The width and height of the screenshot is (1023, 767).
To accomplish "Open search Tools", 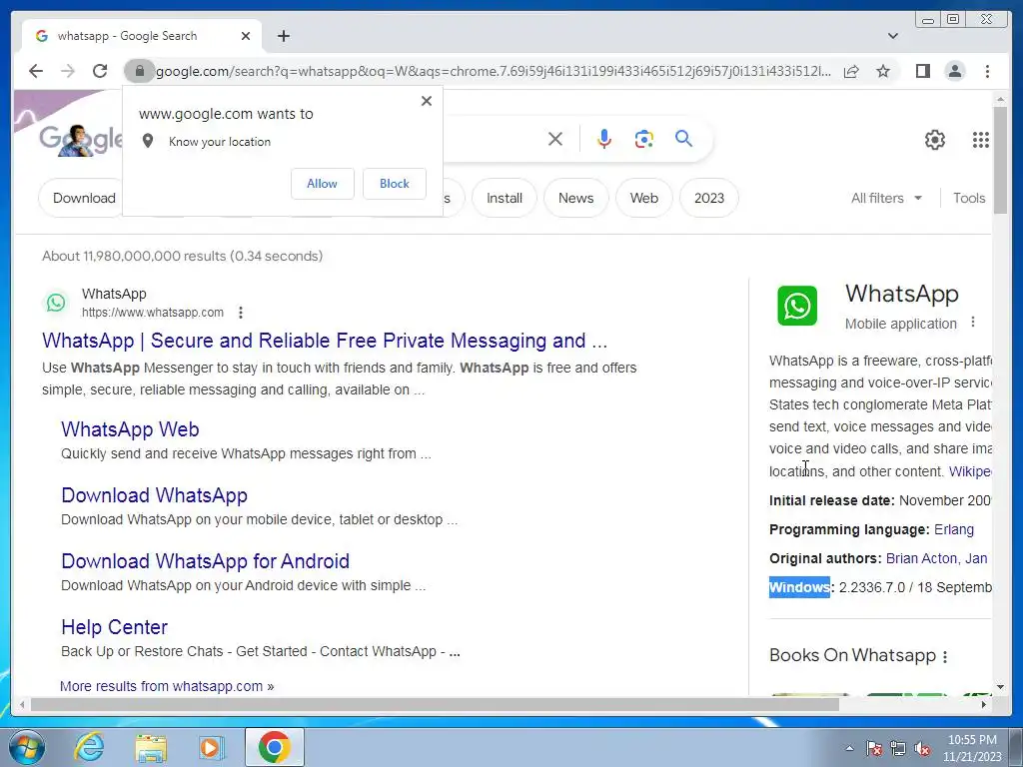I will [969, 199].
